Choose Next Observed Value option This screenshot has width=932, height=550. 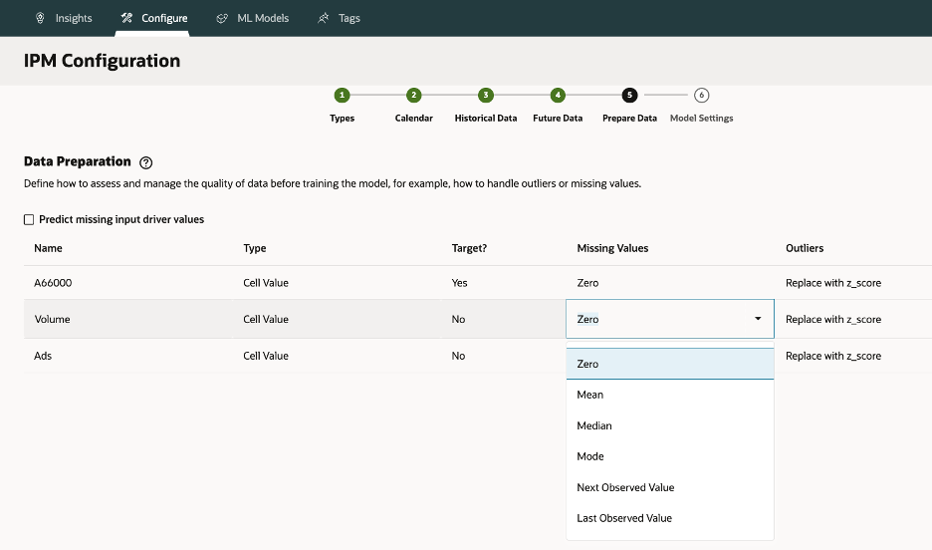[x=625, y=487]
